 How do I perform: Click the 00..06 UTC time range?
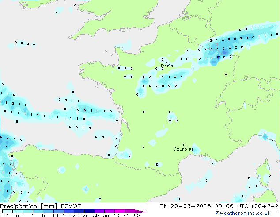tap(231, 206)
